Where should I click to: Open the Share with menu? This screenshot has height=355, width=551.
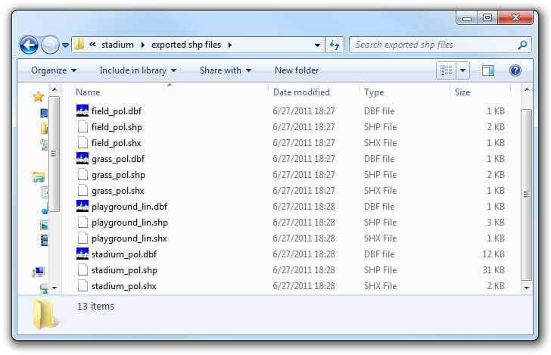coord(226,70)
